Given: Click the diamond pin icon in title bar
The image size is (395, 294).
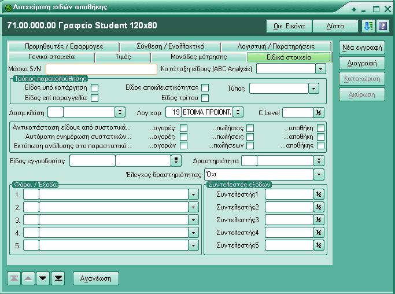Looking at the screenshot, I should coord(354,10).
